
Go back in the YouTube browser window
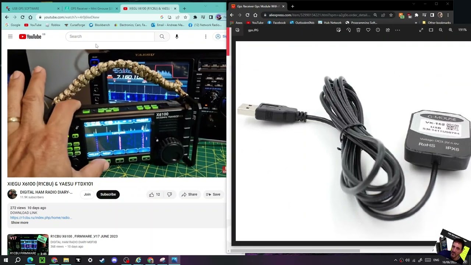pos(7,17)
